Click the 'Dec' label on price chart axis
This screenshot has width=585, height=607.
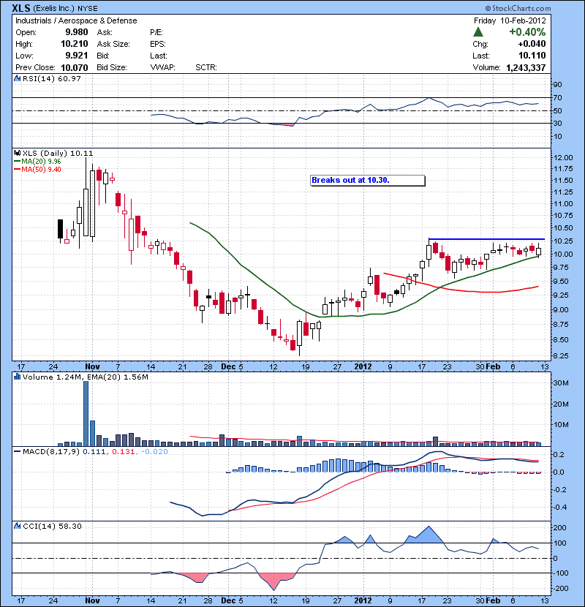click(x=227, y=366)
